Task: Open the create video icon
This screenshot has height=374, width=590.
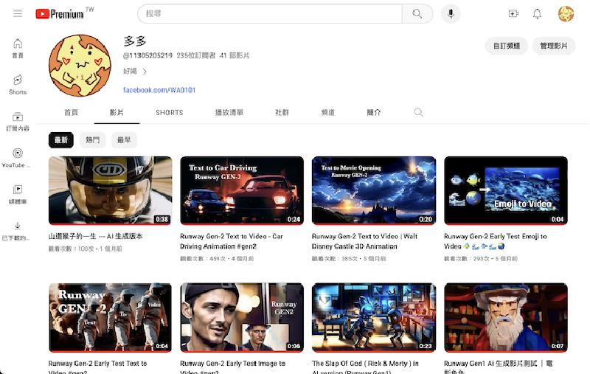Action: tap(513, 14)
